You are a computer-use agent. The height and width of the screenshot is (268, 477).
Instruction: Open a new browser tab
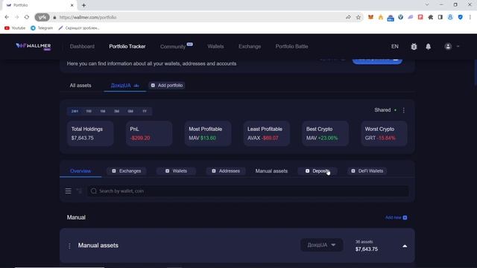point(83,5)
